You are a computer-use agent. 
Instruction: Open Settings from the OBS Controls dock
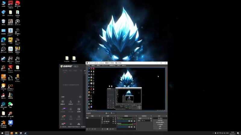tap(160, 127)
